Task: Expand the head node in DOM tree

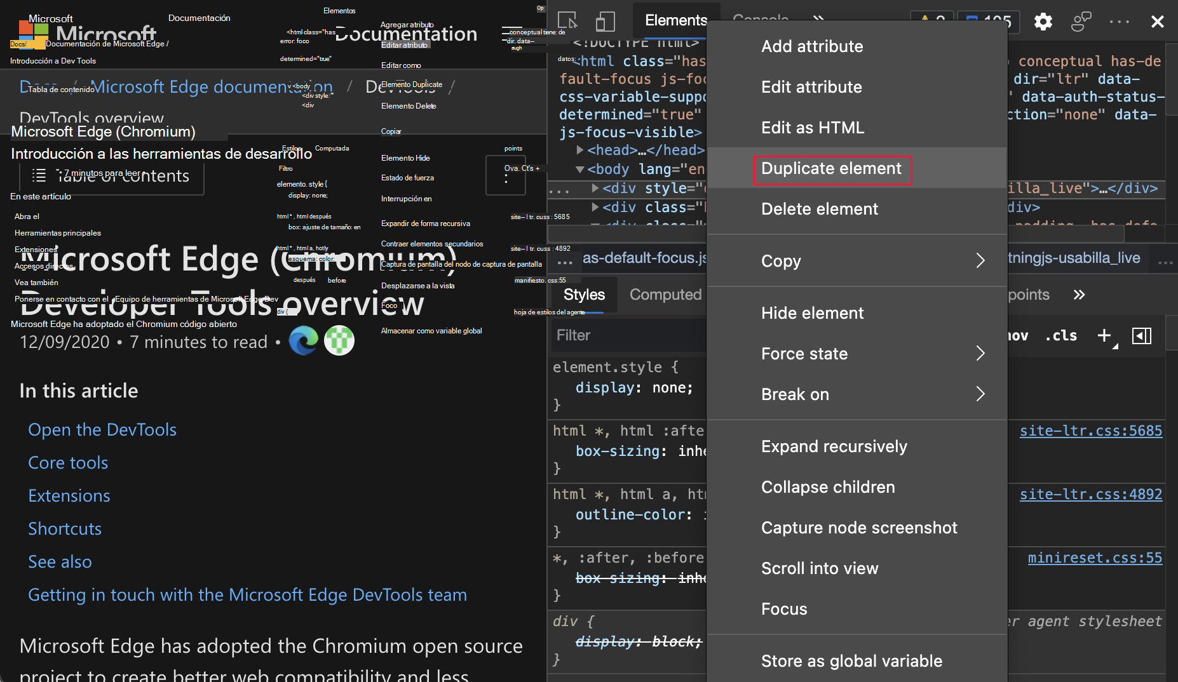Action: pyautogui.click(x=579, y=150)
